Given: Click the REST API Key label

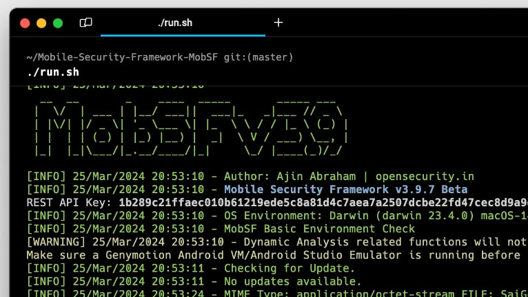Looking at the screenshot, I should (69, 203).
